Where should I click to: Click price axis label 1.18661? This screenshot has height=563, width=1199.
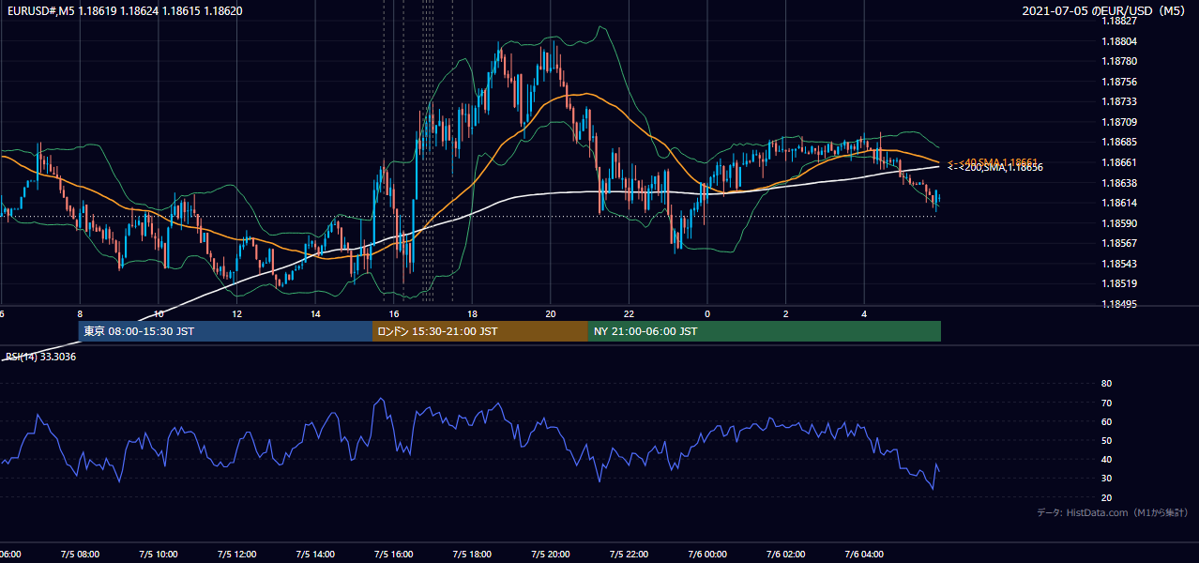pyautogui.click(x=1119, y=162)
